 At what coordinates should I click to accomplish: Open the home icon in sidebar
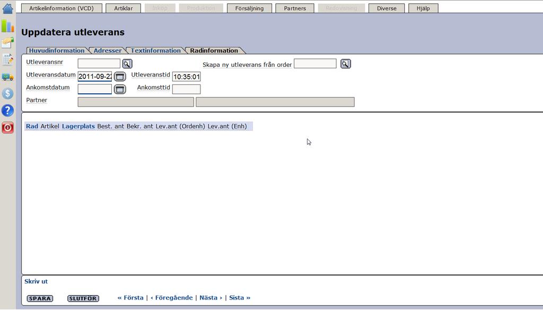7,8
